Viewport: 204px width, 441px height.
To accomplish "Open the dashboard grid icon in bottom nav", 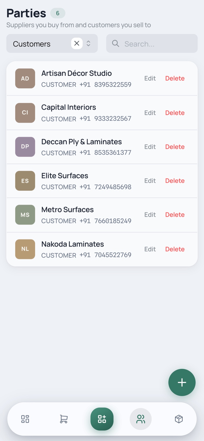I will pyautogui.click(x=25, y=419).
